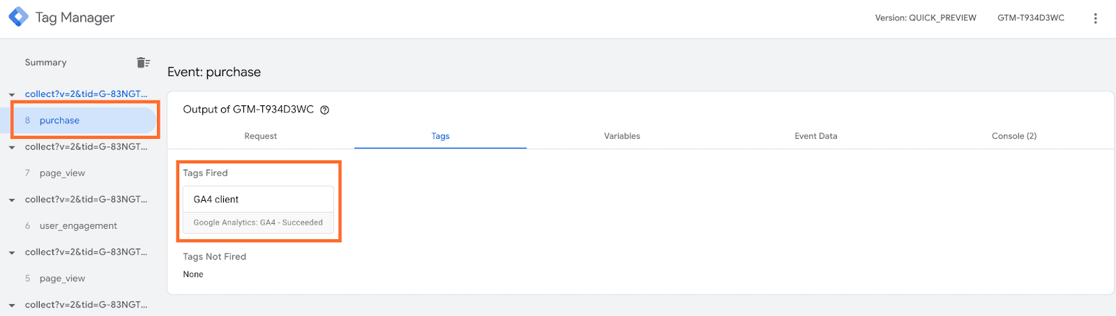The height and width of the screenshot is (316, 1116).
Task: Click the Summary item in the sidebar
Action: pyautogui.click(x=46, y=63)
